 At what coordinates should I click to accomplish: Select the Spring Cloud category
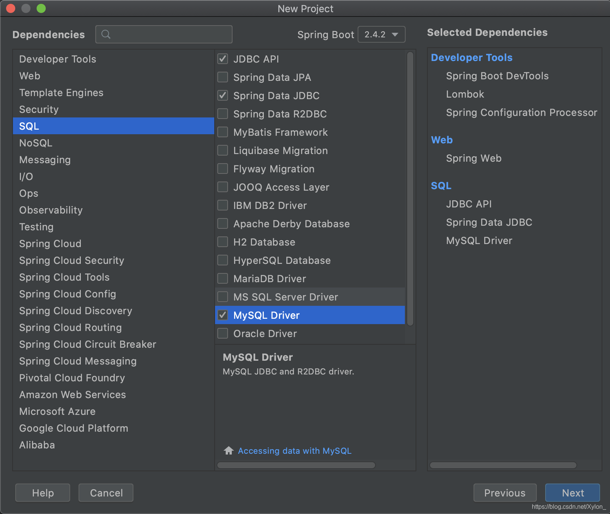coord(50,243)
